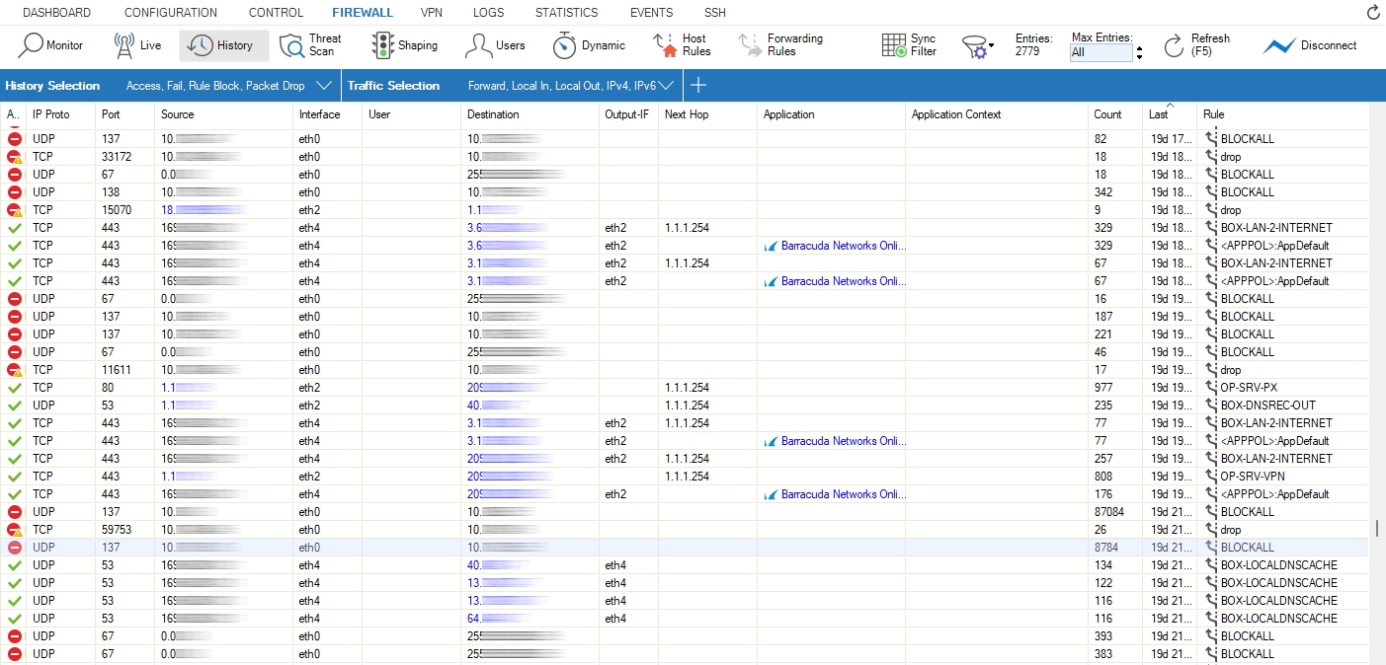Image resolution: width=1386 pixels, height=665 pixels.
Task: Select row with port 59753
Action: coord(685,530)
